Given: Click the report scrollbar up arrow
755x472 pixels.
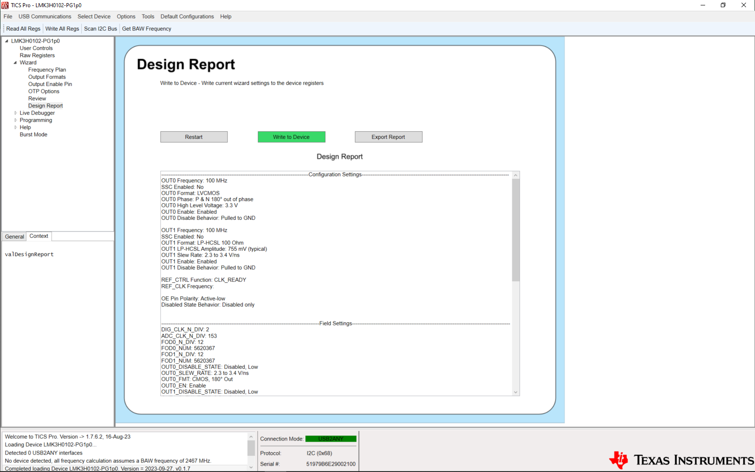Looking at the screenshot, I should 516,175.
